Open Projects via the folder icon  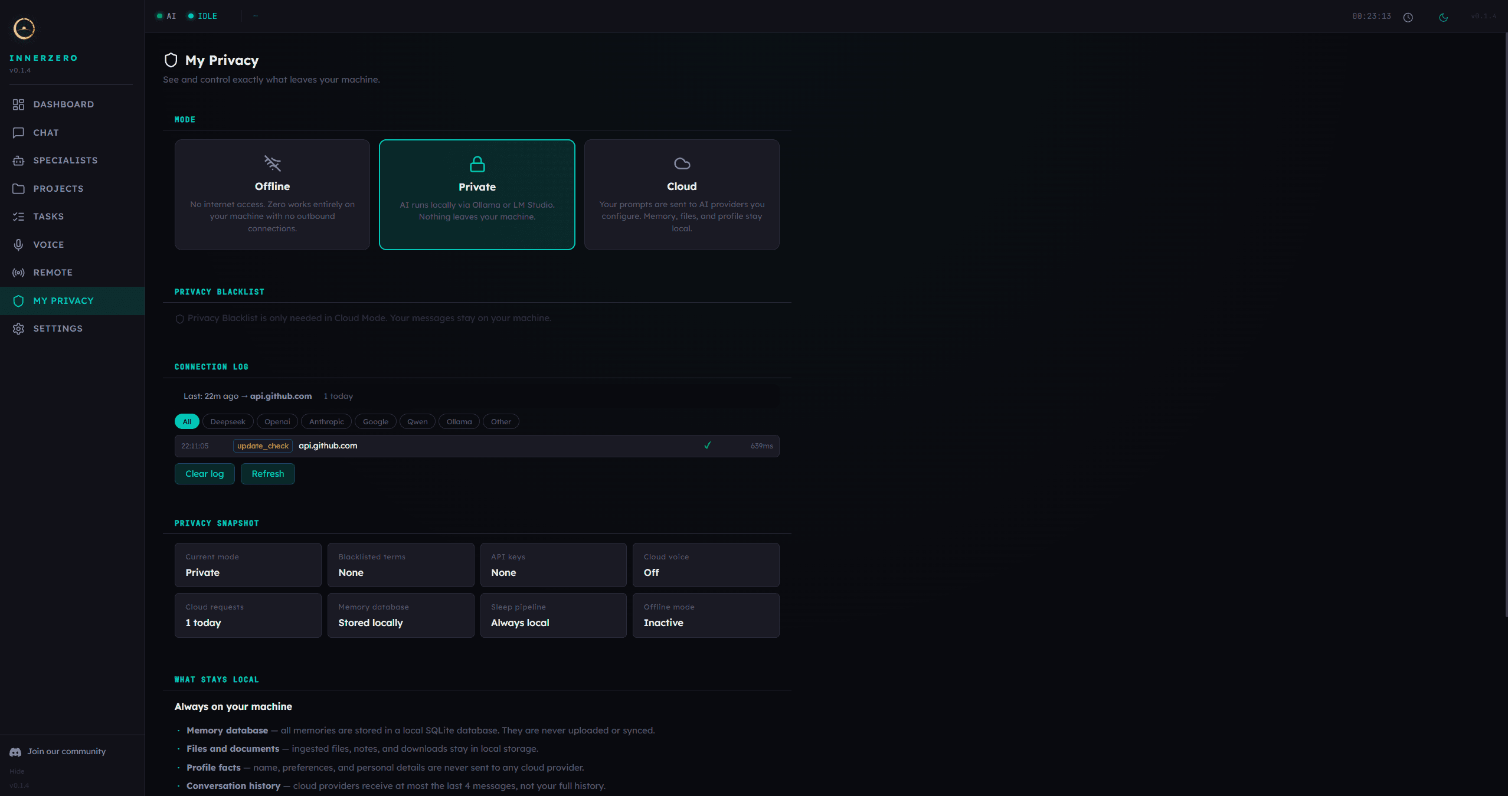click(x=18, y=189)
